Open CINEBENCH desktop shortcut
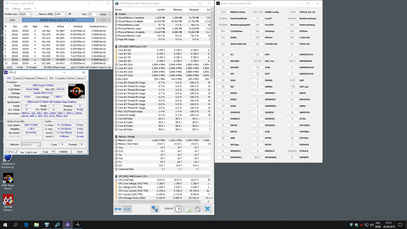 (x=8, y=162)
